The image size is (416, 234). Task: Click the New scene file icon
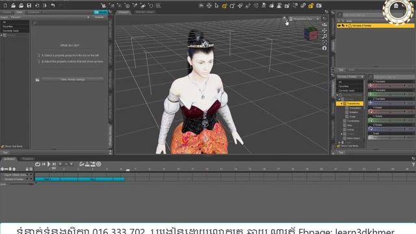[x=5, y=5]
